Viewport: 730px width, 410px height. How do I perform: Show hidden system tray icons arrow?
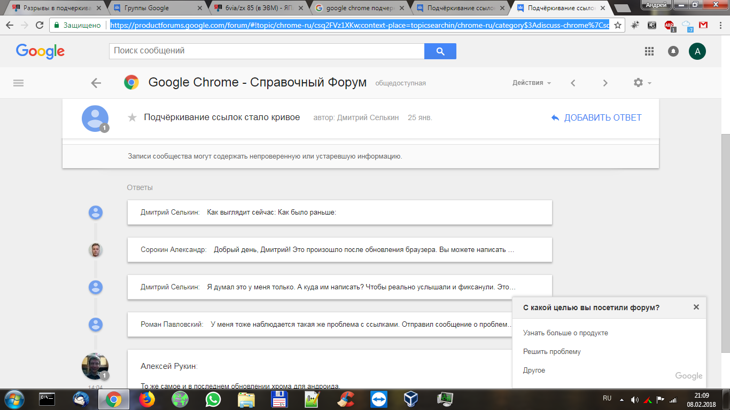(x=622, y=399)
